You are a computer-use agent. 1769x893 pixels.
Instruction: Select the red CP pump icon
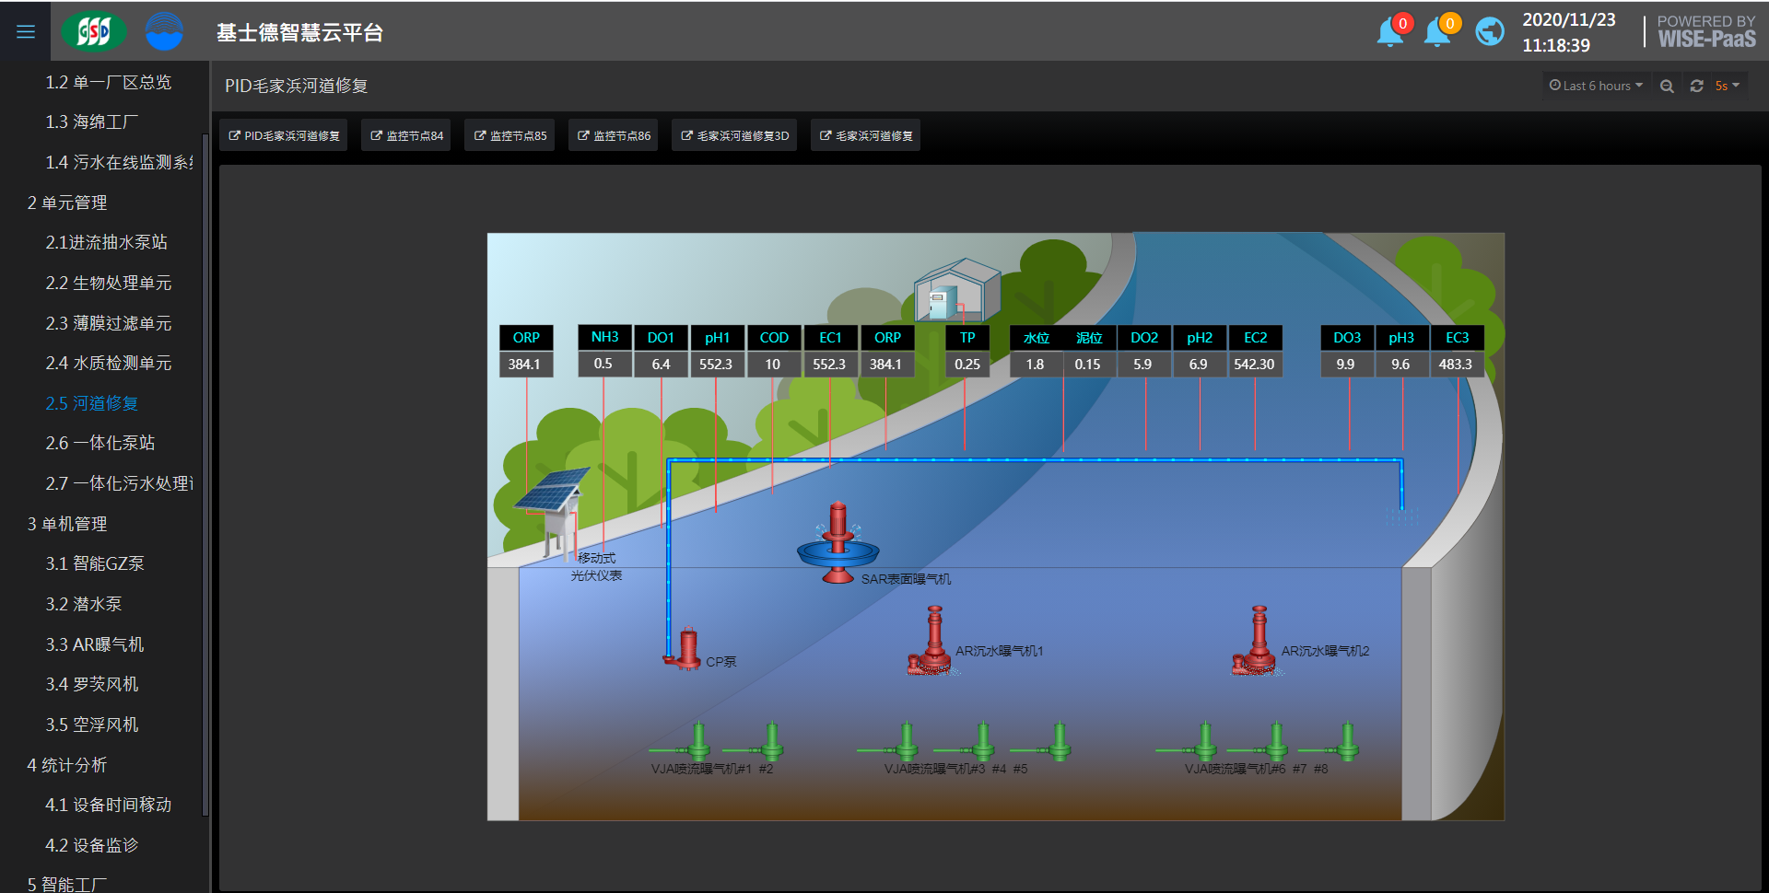point(685,650)
